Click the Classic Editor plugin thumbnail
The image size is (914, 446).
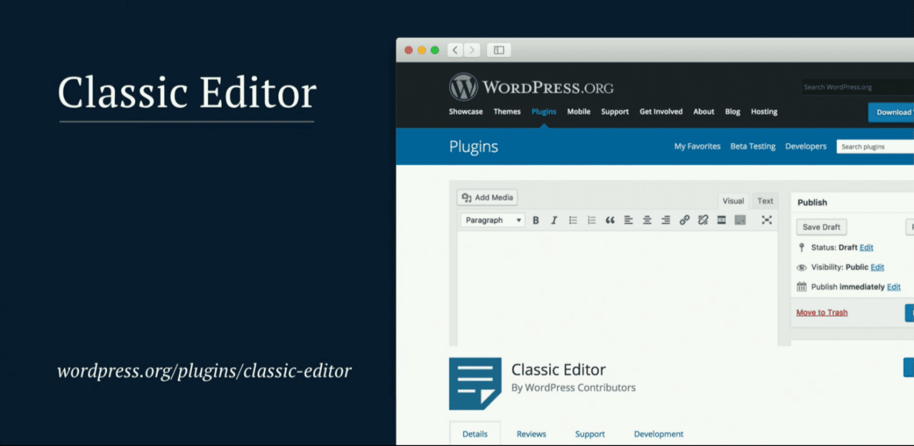pos(475,383)
